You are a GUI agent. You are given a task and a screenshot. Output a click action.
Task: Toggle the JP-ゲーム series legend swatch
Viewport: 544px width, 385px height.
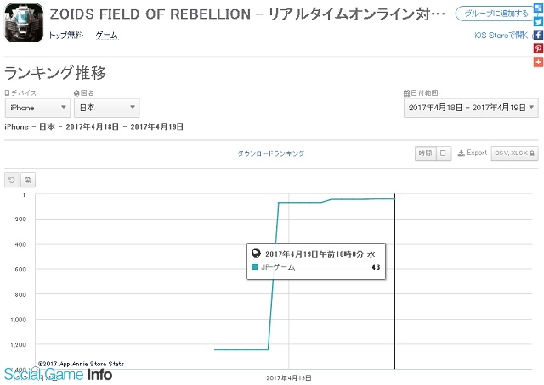pos(255,266)
